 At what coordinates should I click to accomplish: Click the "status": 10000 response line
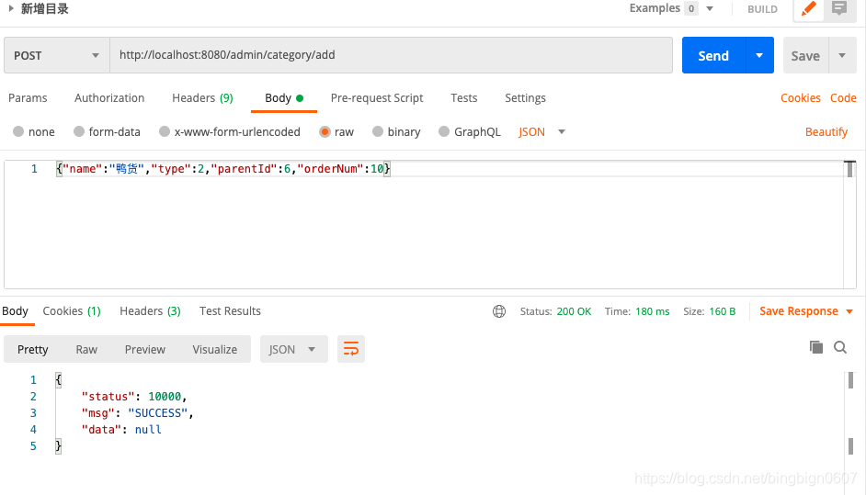[134, 396]
